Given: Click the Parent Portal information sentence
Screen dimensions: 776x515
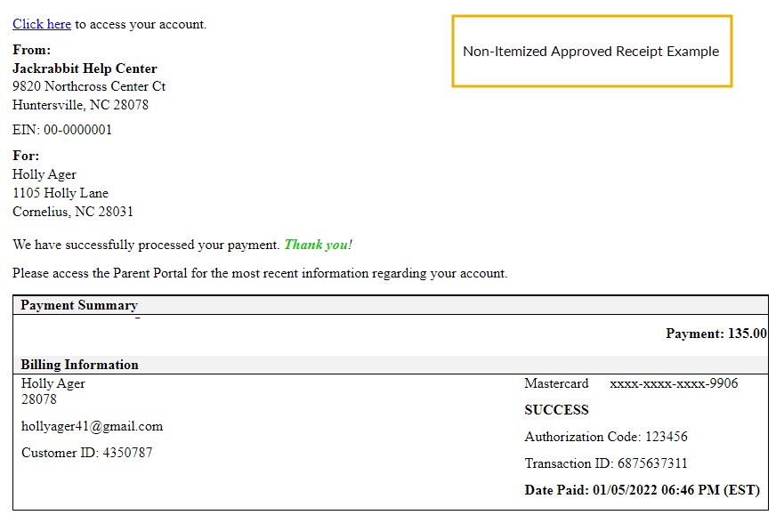Looking at the screenshot, I should 260,273.
